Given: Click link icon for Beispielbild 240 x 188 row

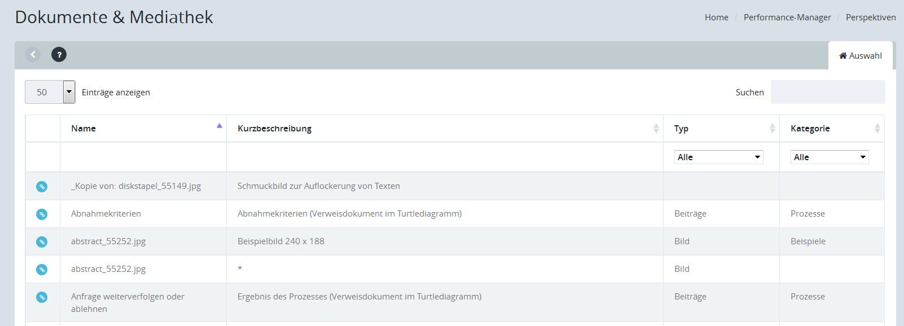Looking at the screenshot, I should (42, 242).
